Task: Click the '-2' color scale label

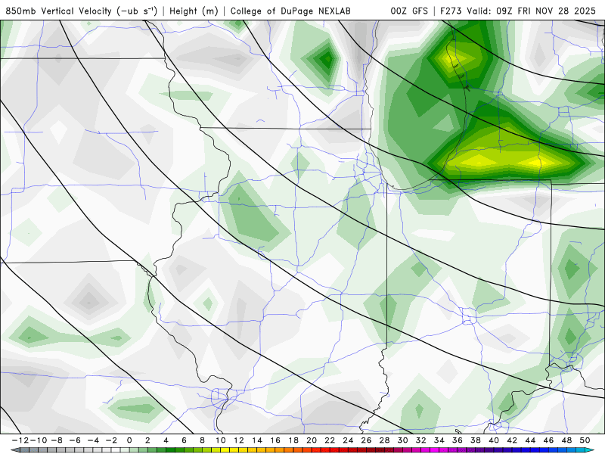Action: tap(111, 440)
